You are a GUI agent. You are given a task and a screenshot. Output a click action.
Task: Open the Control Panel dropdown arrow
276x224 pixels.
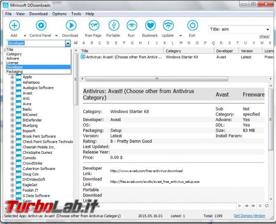[56, 36]
